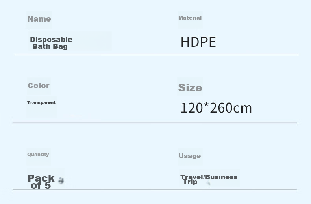Click the word Bath Bag
Image resolution: width=311 pixels, height=204 pixels.
(50, 46)
